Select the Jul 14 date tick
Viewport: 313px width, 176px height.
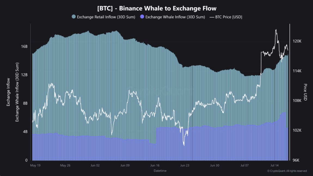274,165
